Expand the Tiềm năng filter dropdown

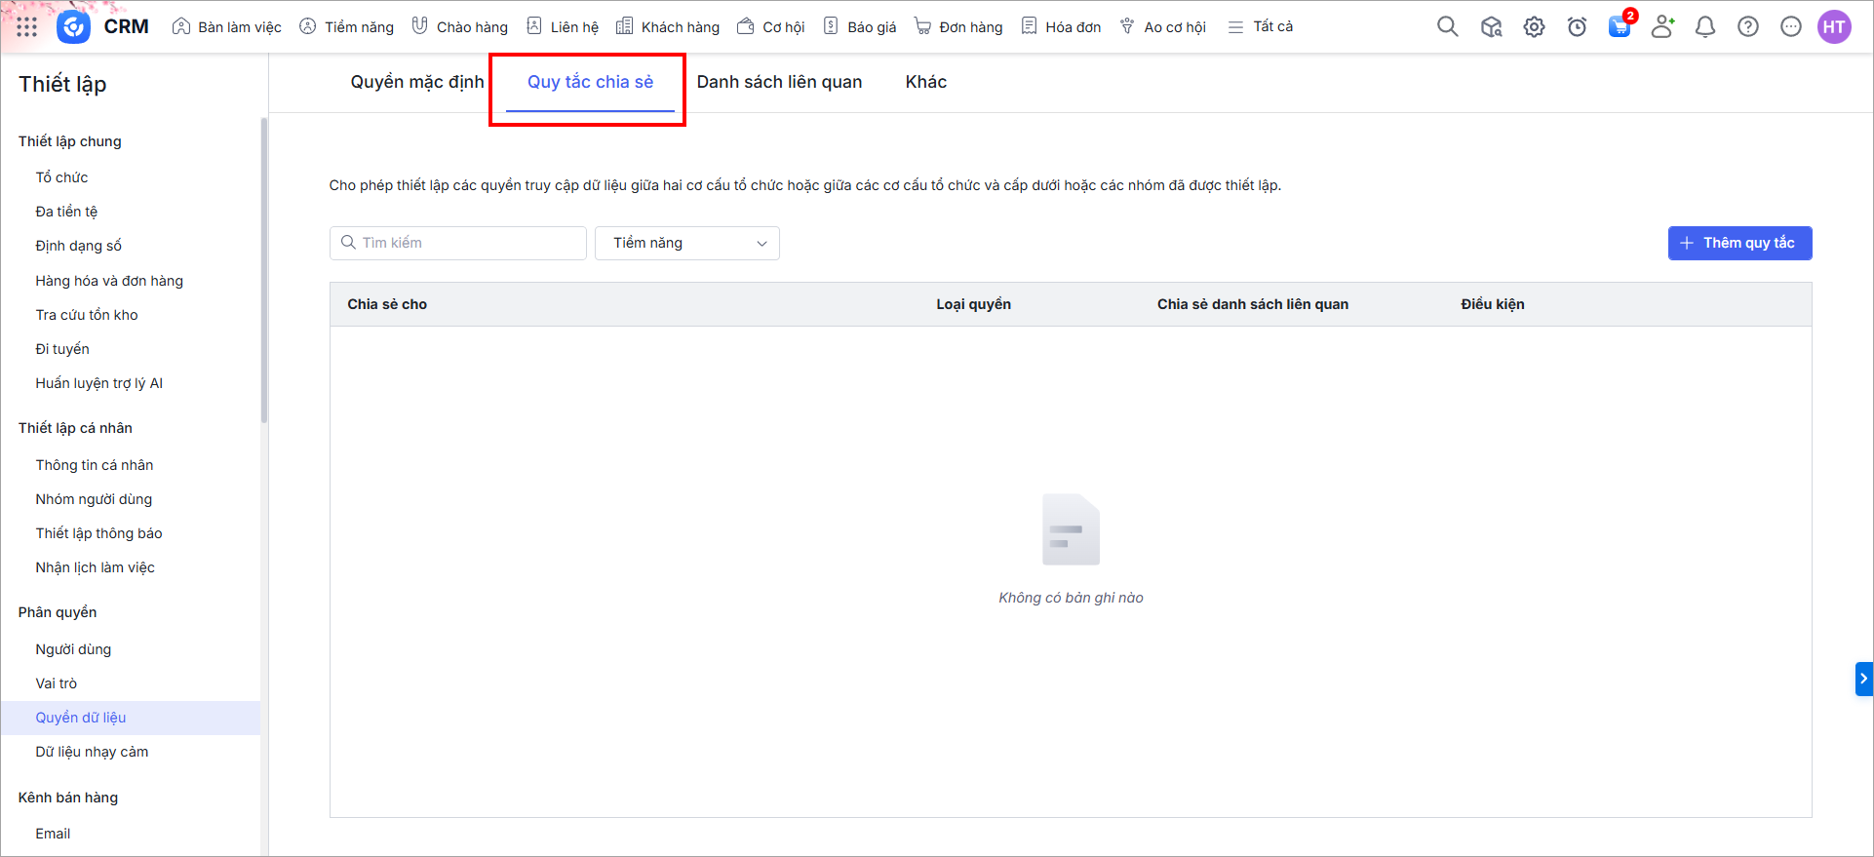tap(687, 244)
